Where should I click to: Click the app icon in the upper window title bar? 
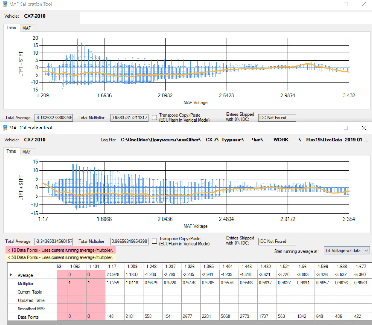5,4
